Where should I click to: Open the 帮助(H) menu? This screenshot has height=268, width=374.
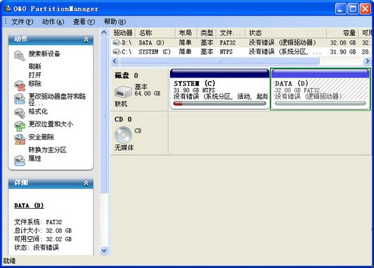pyautogui.click(x=114, y=22)
